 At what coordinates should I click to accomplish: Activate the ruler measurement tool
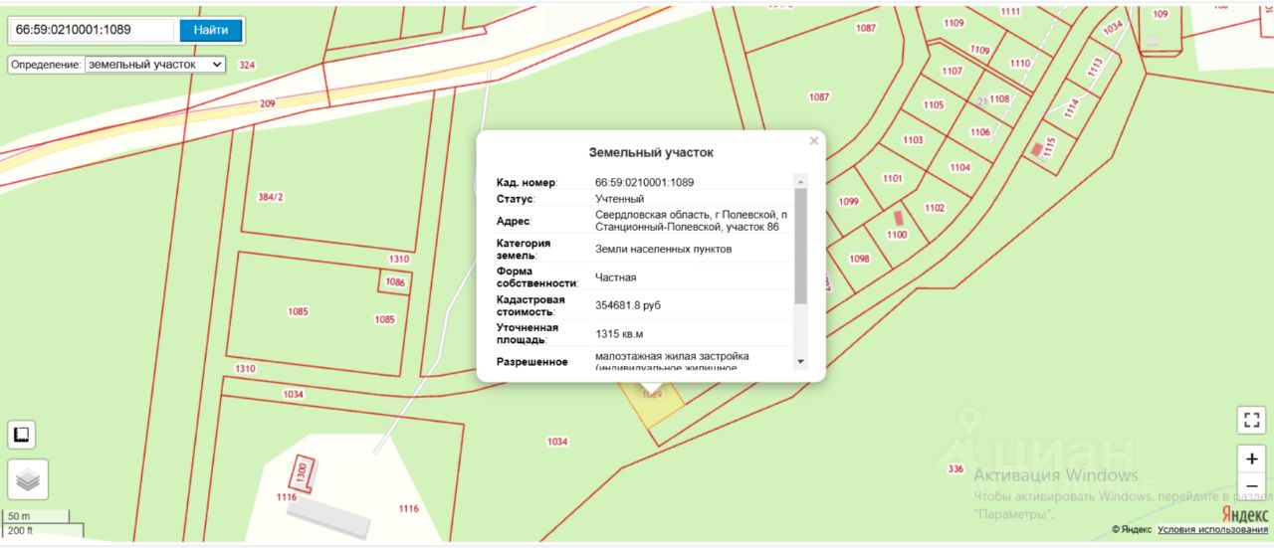(21, 434)
